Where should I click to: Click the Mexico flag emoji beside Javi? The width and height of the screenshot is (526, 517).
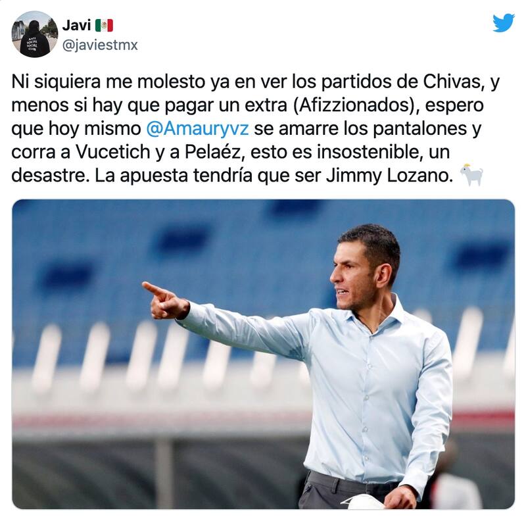[104, 26]
